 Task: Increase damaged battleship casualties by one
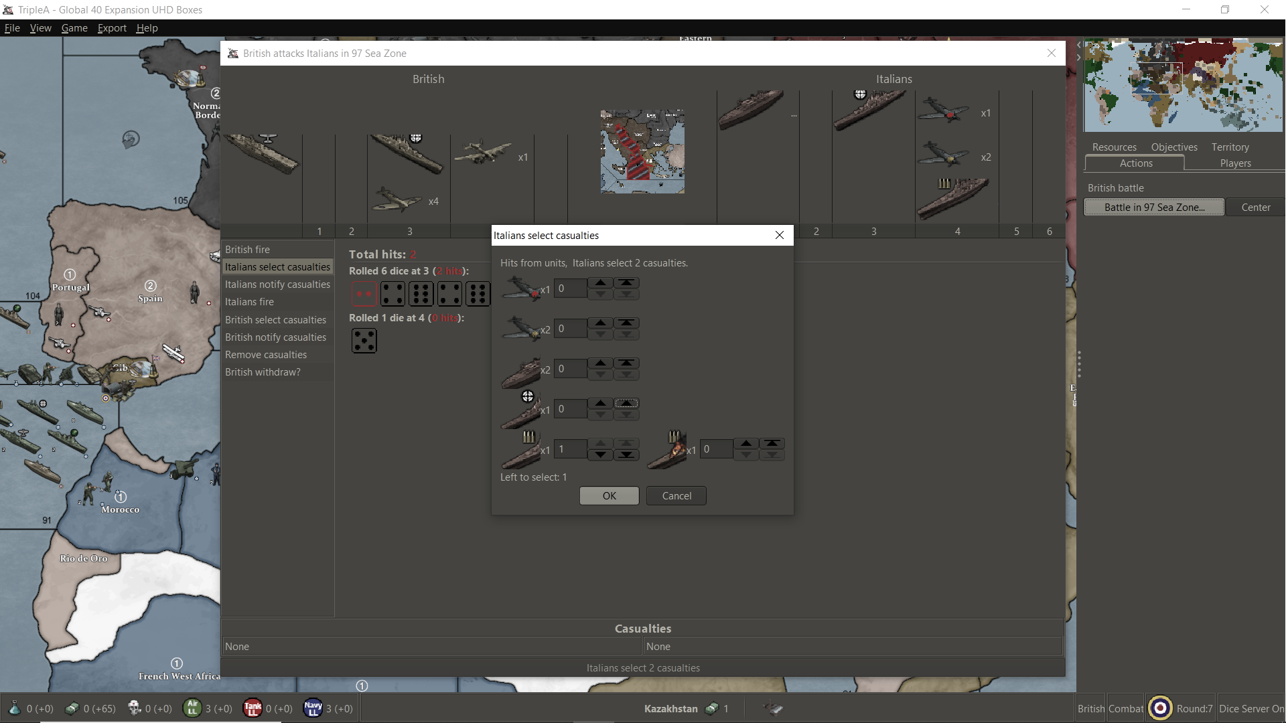click(x=746, y=444)
